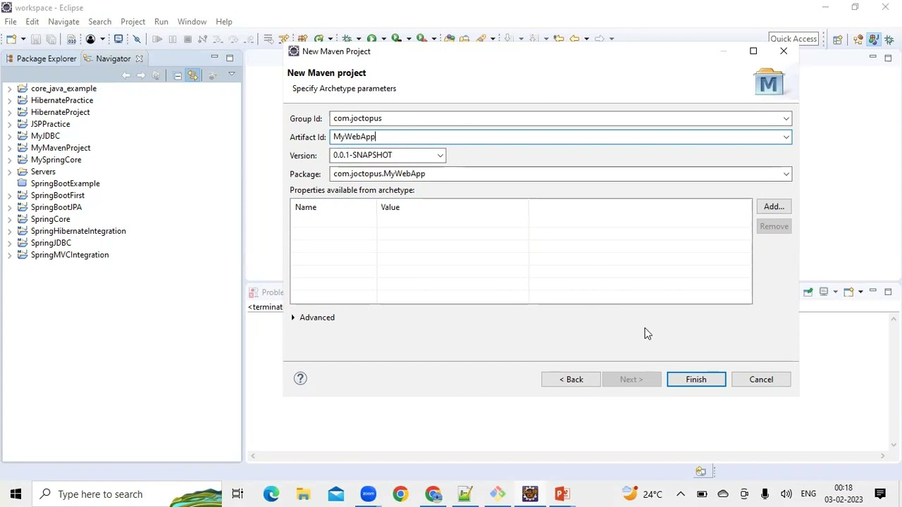Click the toolbar Resume icon
This screenshot has height=507, width=902.
[157, 39]
